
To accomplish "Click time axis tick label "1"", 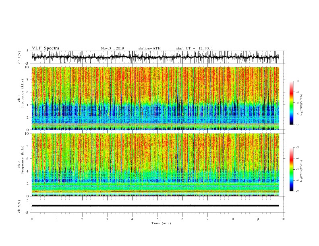I will [57, 219].
